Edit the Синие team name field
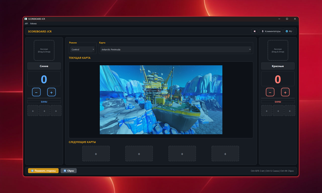Screen dimensions: 322x193 [x=44, y=66]
